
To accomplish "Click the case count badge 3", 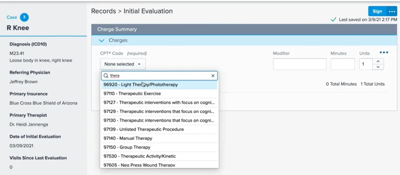I will point(24,17).
